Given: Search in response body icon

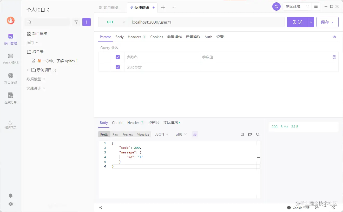Looking at the screenshot, I should coord(258,134).
